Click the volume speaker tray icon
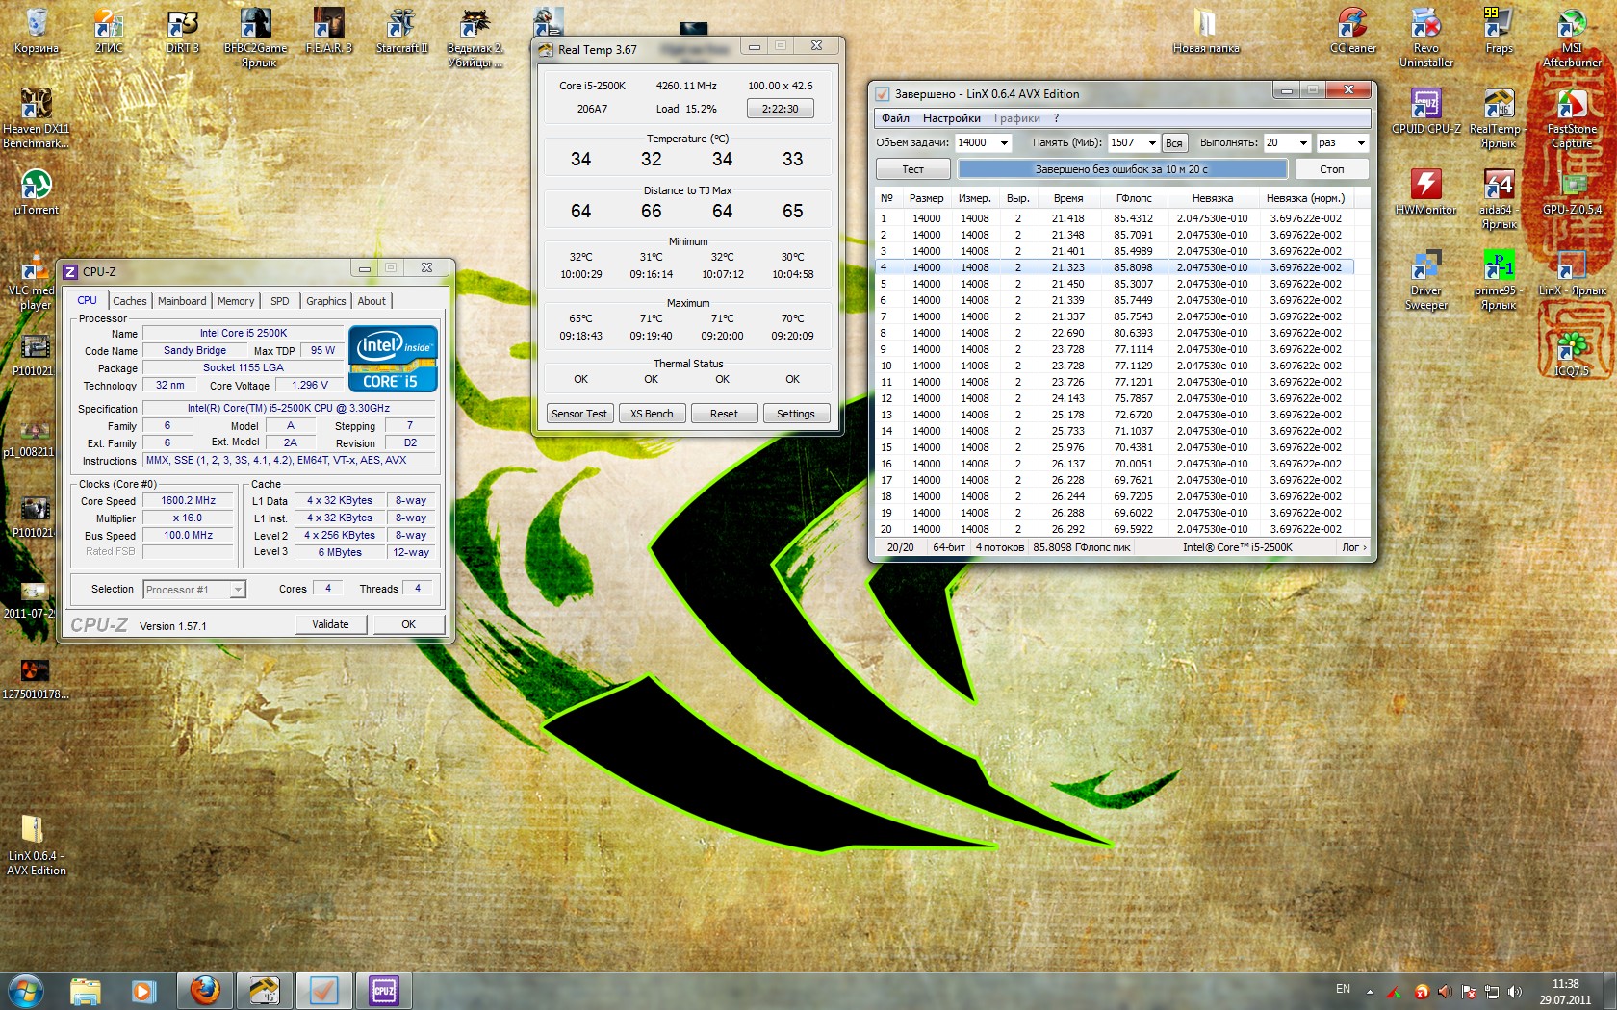Image resolution: width=1617 pixels, height=1010 pixels. click(1515, 991)
